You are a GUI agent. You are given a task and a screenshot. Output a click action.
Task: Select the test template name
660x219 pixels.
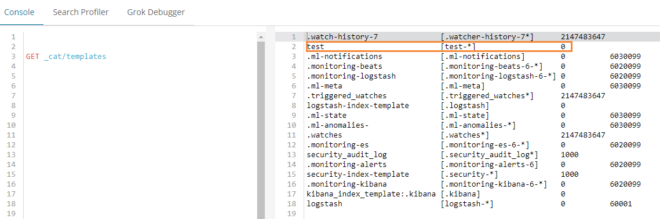click(x=316, y=47)
